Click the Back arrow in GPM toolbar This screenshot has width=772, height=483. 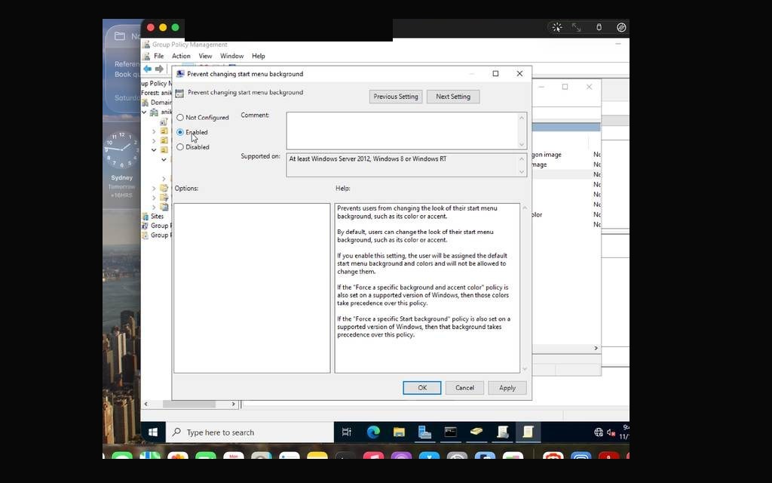147,69
